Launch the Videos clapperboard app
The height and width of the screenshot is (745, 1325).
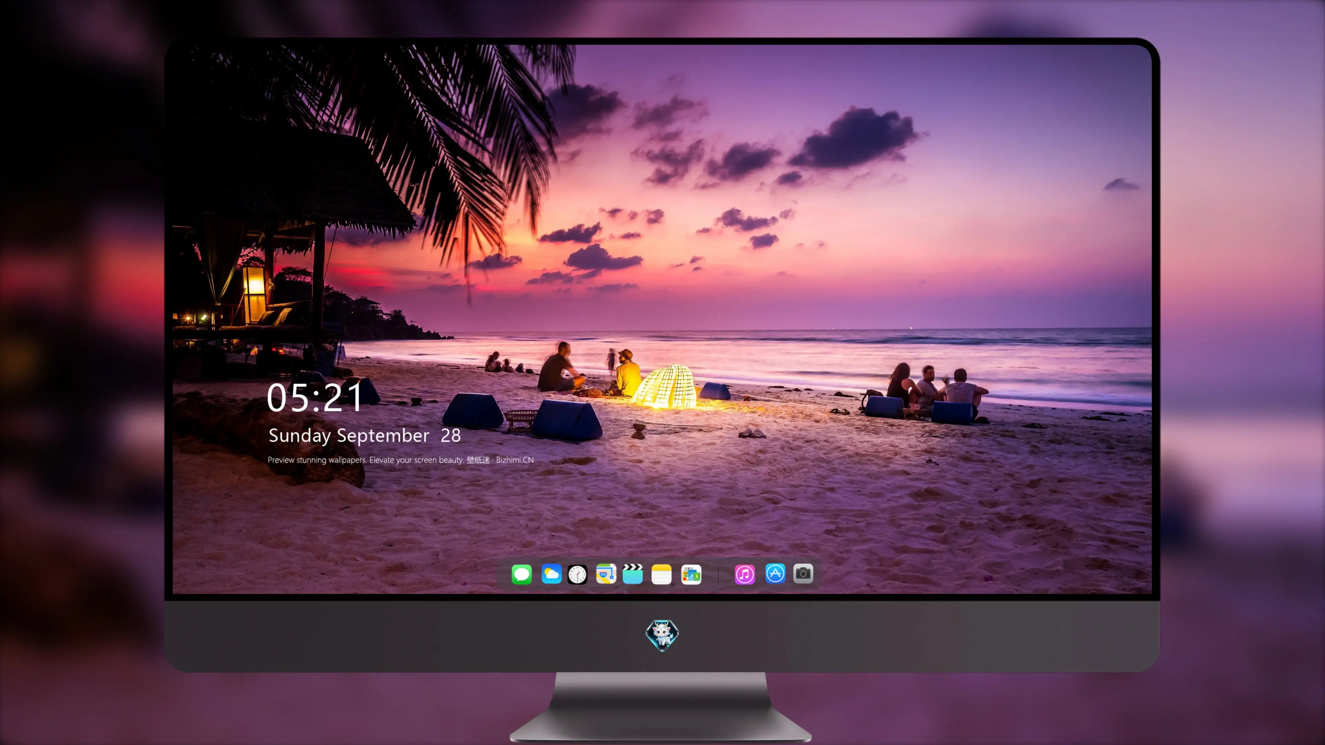click(x=633, y=574)
